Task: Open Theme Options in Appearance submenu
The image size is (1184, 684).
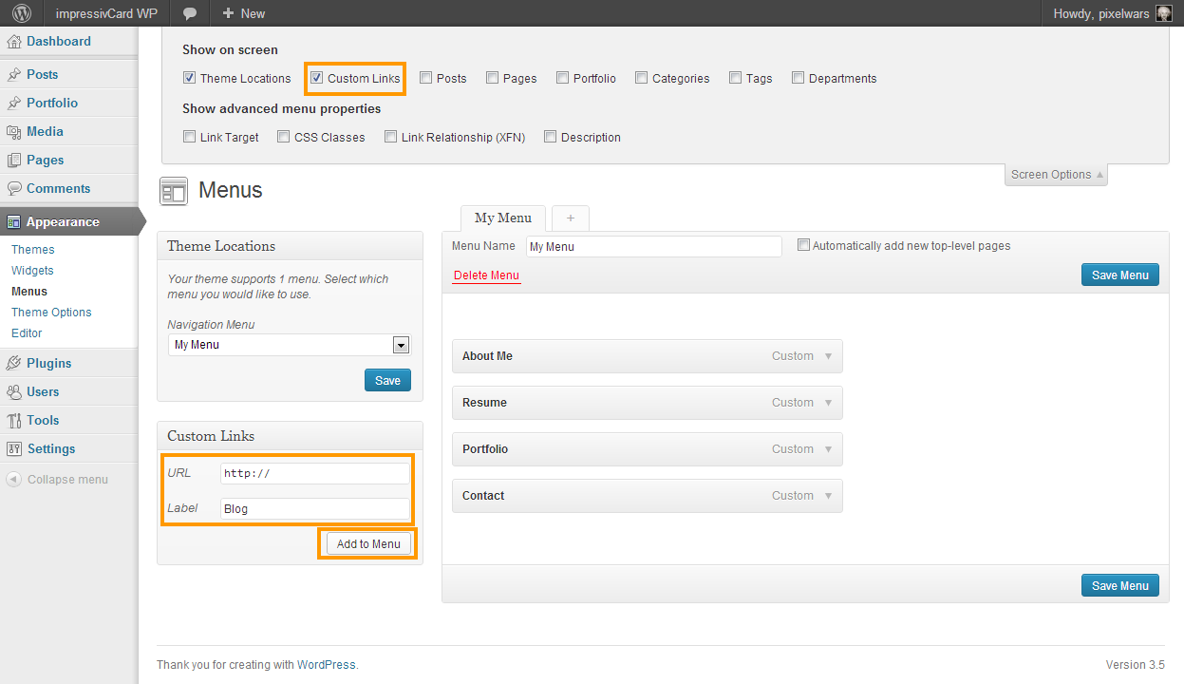Action: (x=51, y=313)
